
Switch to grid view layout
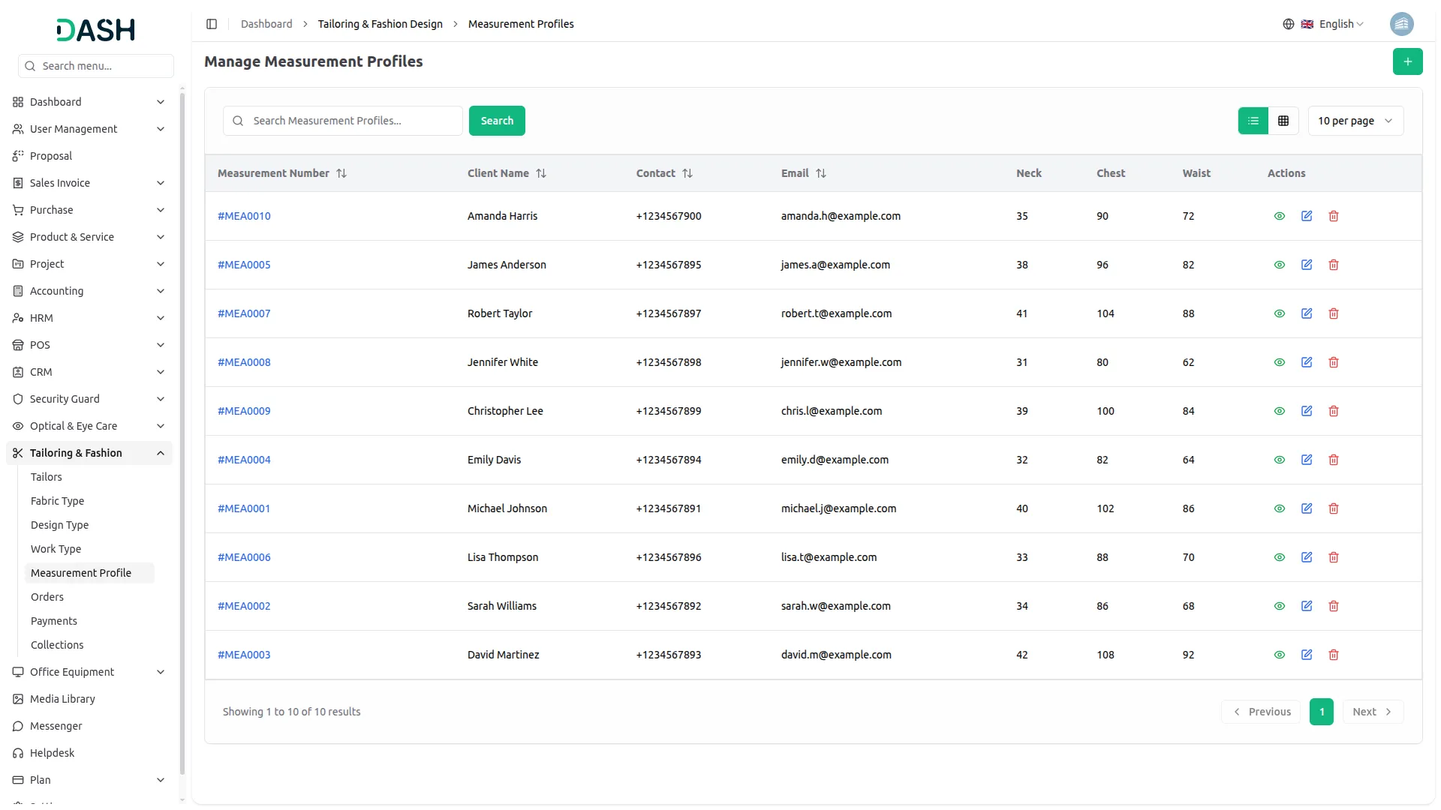coord(1283,121)
